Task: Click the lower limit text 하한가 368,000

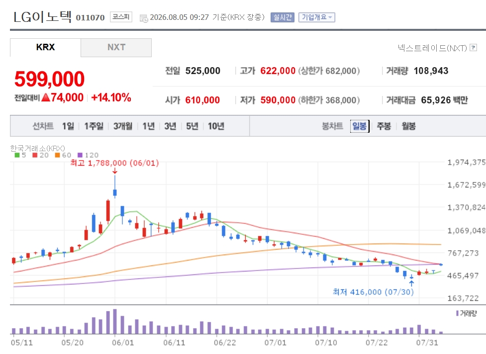Action: [329, 100]
